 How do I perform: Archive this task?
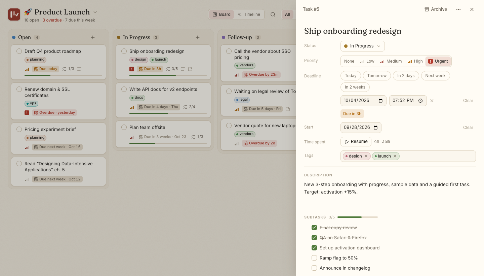pos(436,9)
